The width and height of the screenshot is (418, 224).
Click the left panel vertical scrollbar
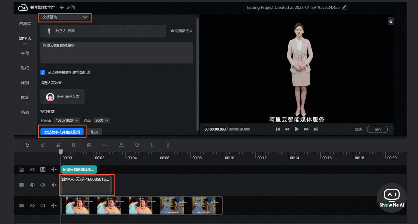coord(197,74)
